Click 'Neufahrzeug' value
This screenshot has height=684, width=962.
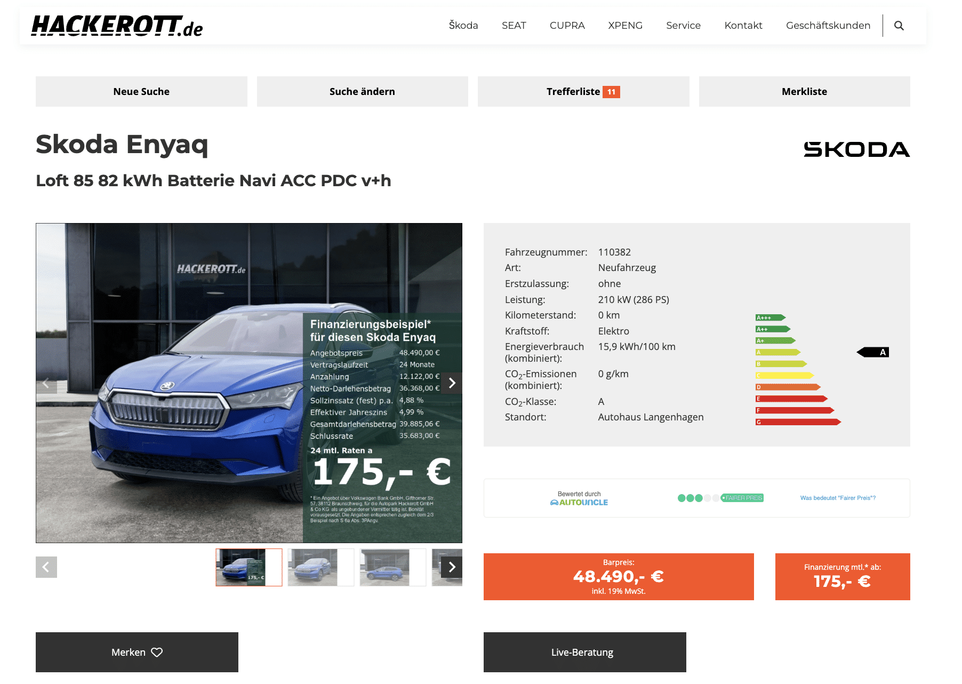tap(627, 268)
